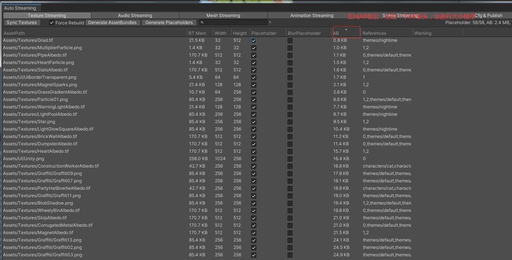Click the search magnifier icon

coord(202,23)
